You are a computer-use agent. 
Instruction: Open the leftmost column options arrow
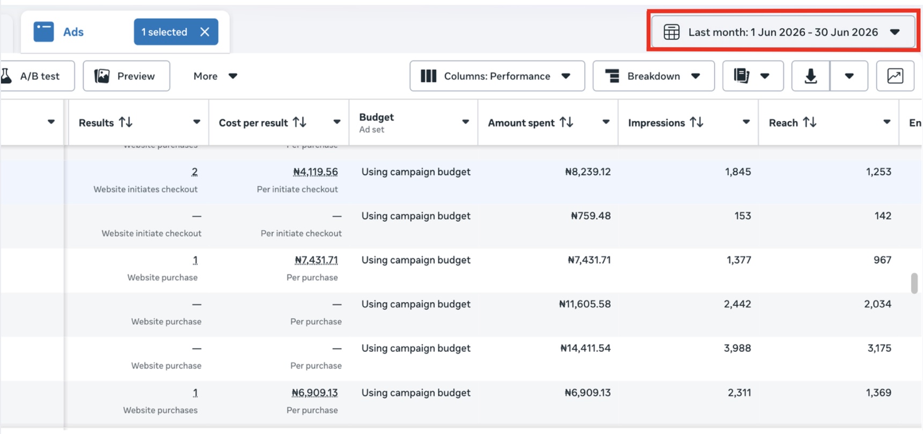(51, 122)
